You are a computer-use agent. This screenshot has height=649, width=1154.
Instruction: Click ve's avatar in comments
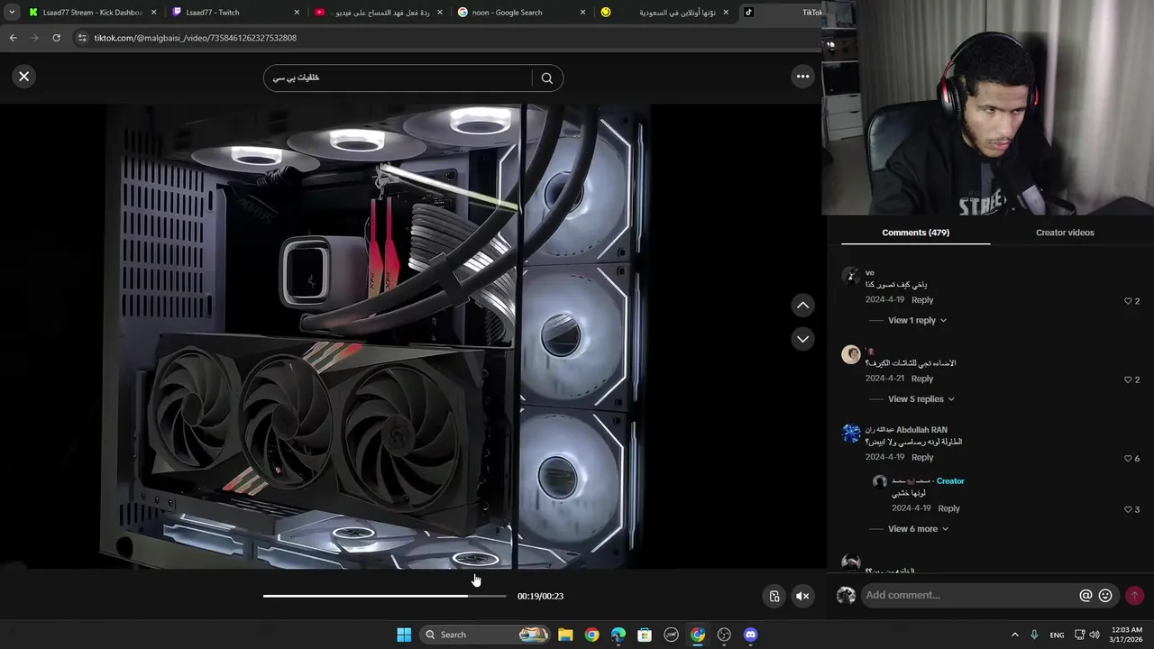pos(851,276)
